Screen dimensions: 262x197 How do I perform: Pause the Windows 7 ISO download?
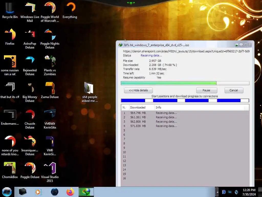pyautogui.click(x=206, y=90)
